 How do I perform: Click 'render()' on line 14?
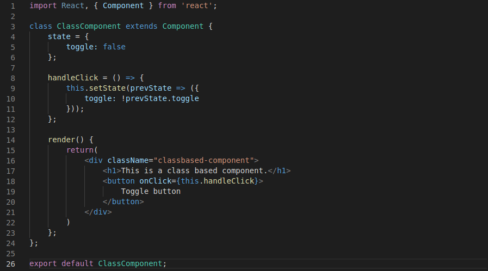click(x=66, y=140)
